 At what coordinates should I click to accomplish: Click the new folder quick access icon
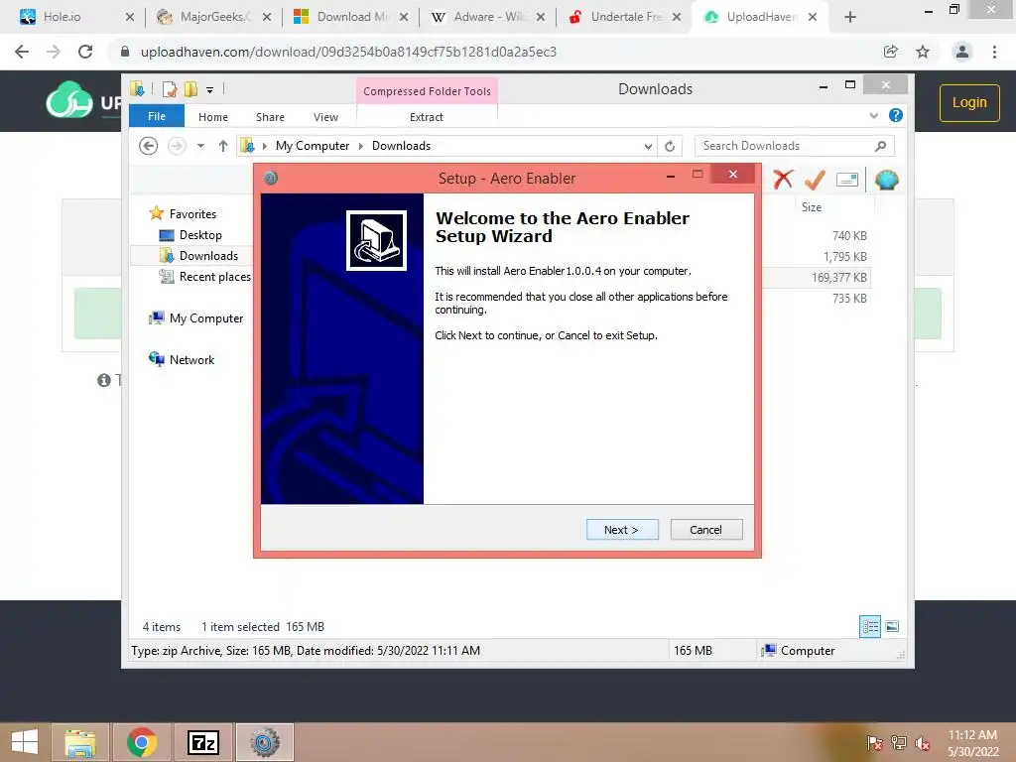[191, 88]
